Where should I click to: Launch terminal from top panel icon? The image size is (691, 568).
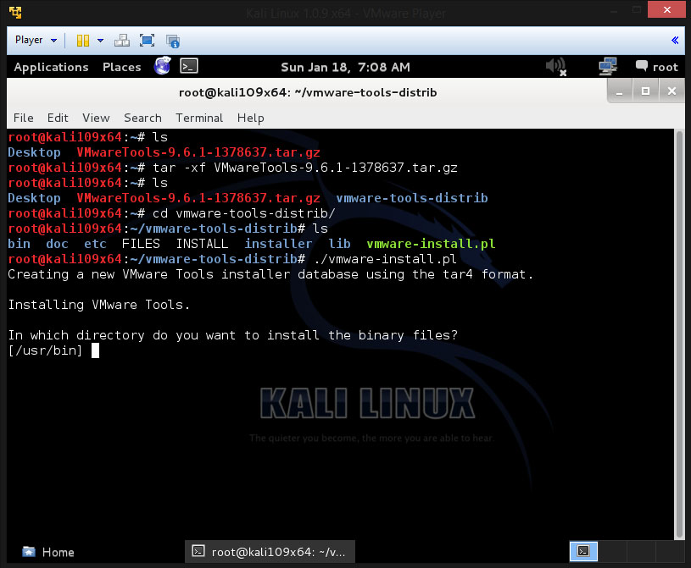pos(189,66)
